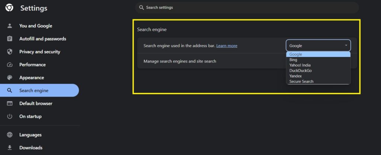Click the palette icon for Appearance
381x155 pixels.
(x=10, y=78)
